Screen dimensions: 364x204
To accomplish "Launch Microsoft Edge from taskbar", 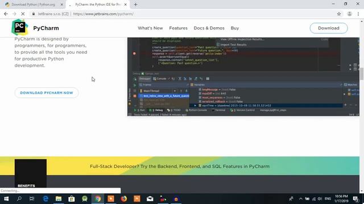I will coord(45,199).
